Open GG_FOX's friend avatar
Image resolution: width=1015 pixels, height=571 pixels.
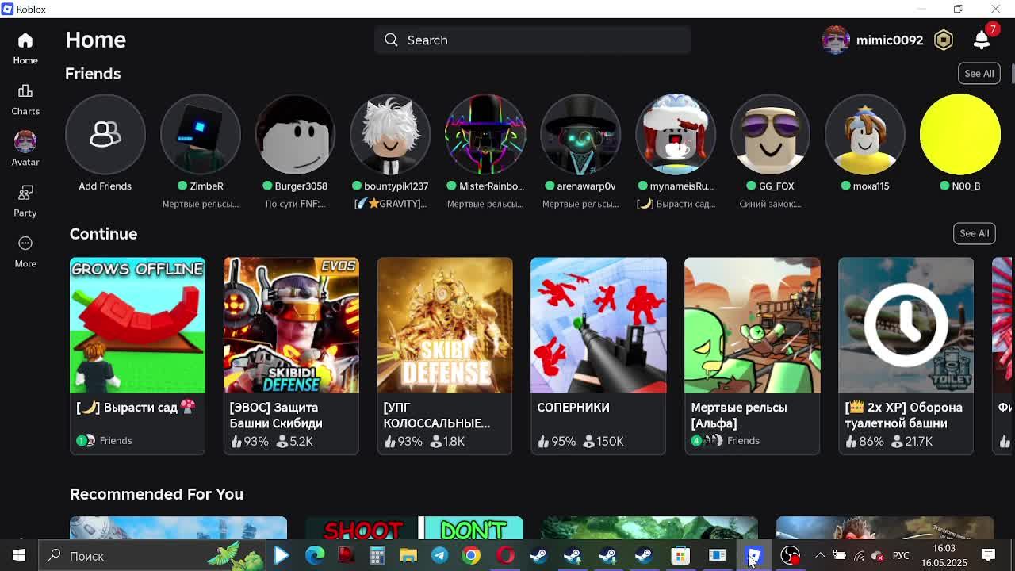770,134
